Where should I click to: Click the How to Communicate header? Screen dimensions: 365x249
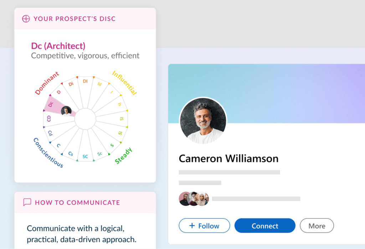click(x=77, y=202)
